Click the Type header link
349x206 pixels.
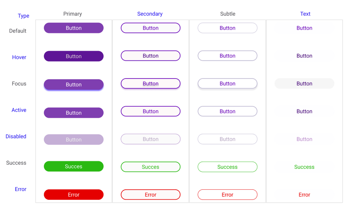click(x=24, y=16)
